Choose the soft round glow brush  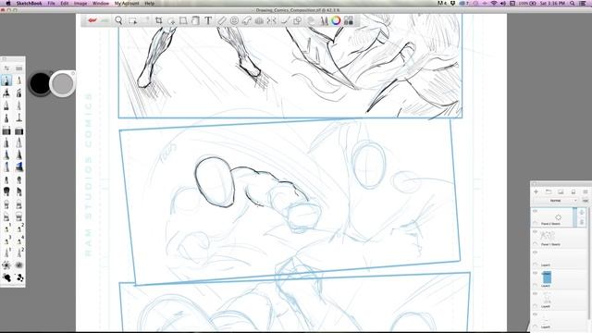[19, 265]
